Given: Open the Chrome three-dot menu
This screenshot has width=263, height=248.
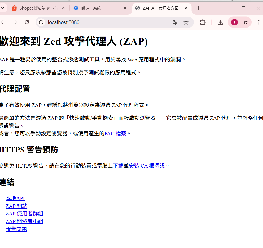Looking at the screenshot, I should [x=259, y=22].
